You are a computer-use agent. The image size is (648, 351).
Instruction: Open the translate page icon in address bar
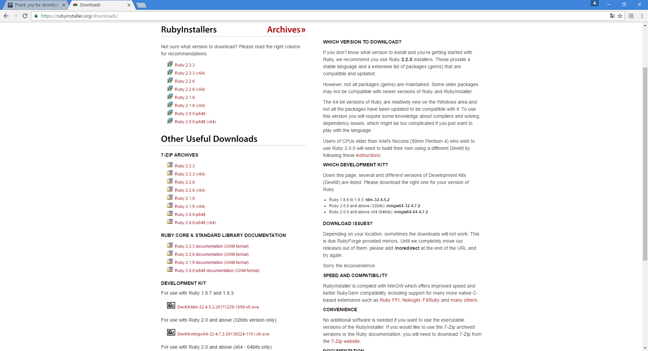click(x=612, y=16)
